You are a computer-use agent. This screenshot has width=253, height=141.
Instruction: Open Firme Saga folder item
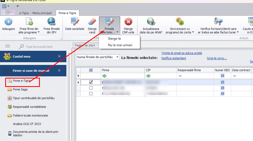[18, 89]
